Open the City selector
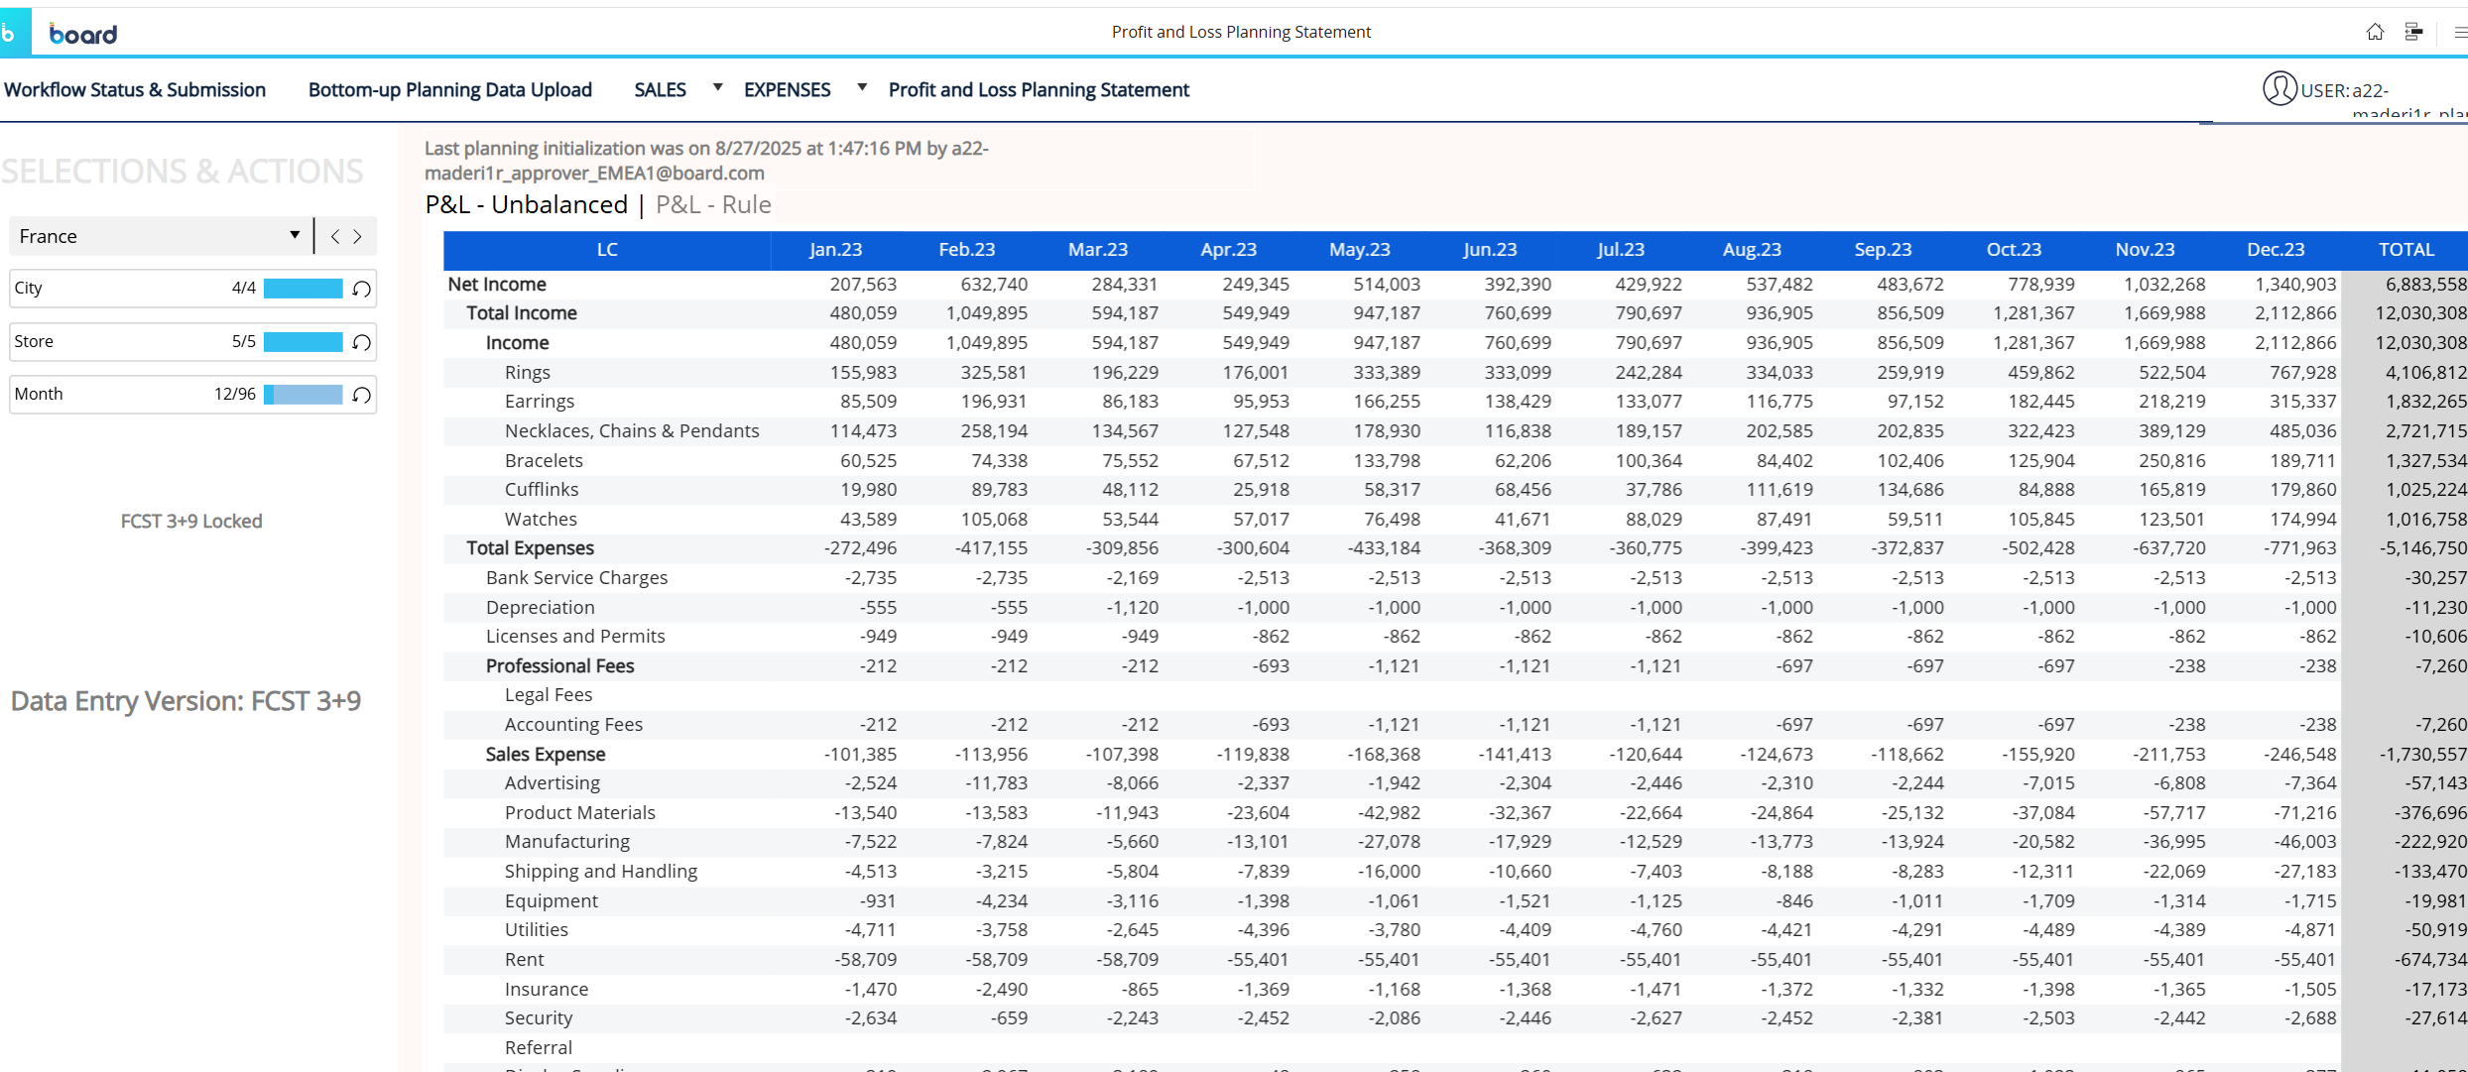 tap(192, 289)
